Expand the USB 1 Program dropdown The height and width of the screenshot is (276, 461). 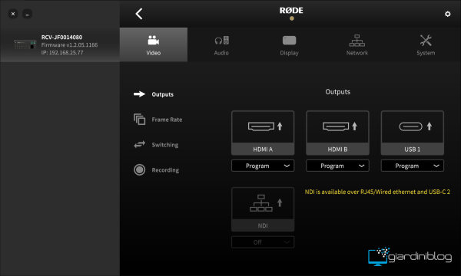pos(412,166)
